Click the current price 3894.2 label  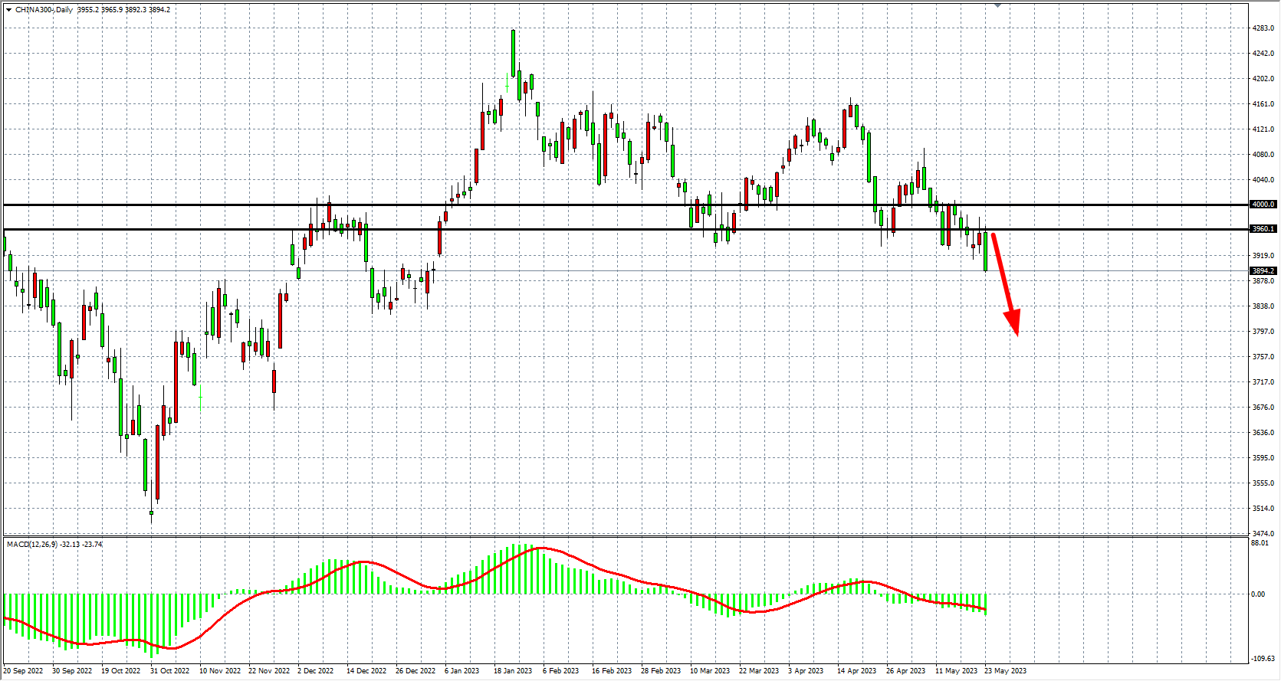1263,271
